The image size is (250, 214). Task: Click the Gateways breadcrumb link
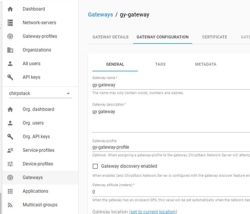tap(100, 15)
